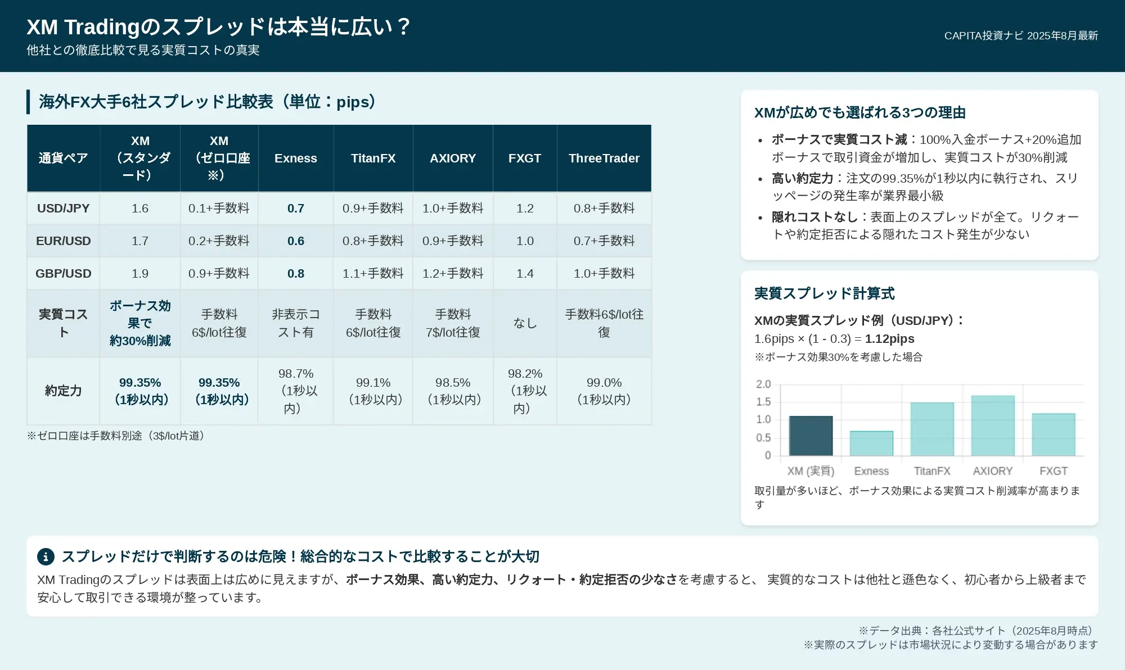The image size is (1125, 670).
Task: Click the Exness column header in table
Action: pos(296,158)
